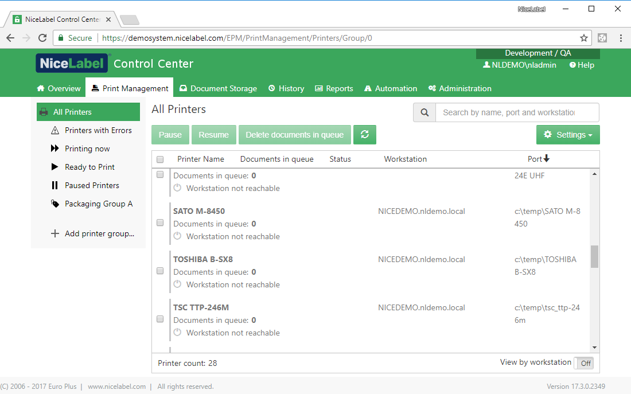Click the refresh printers list icon button

[x=365, y=134]
